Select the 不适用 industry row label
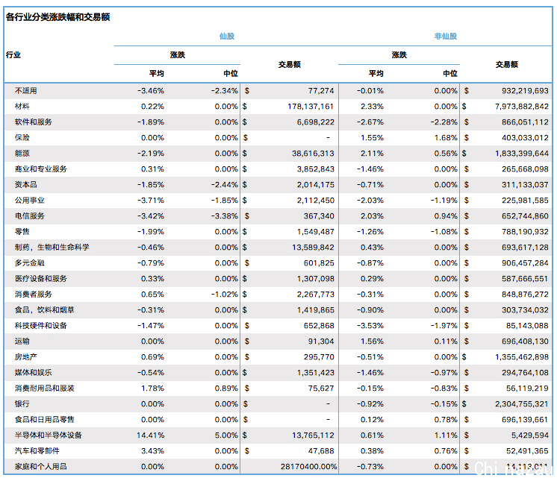 coord(26,91)
